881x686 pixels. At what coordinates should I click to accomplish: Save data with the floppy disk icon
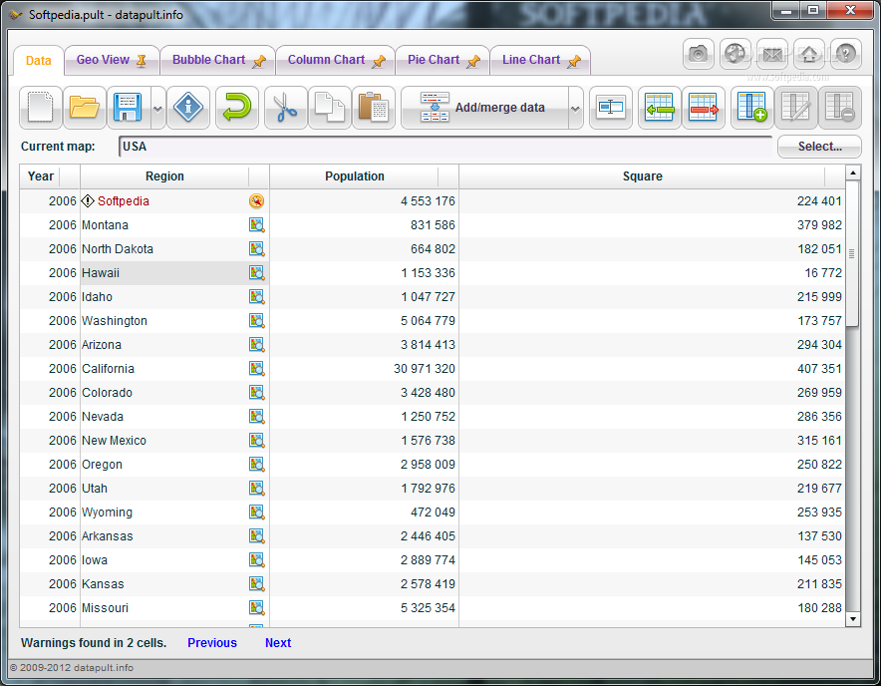click(x=129, y=108)
